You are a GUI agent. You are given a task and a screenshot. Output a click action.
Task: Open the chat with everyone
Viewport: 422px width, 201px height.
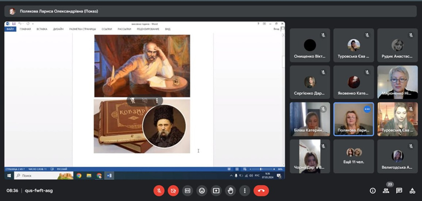[399, 191]
